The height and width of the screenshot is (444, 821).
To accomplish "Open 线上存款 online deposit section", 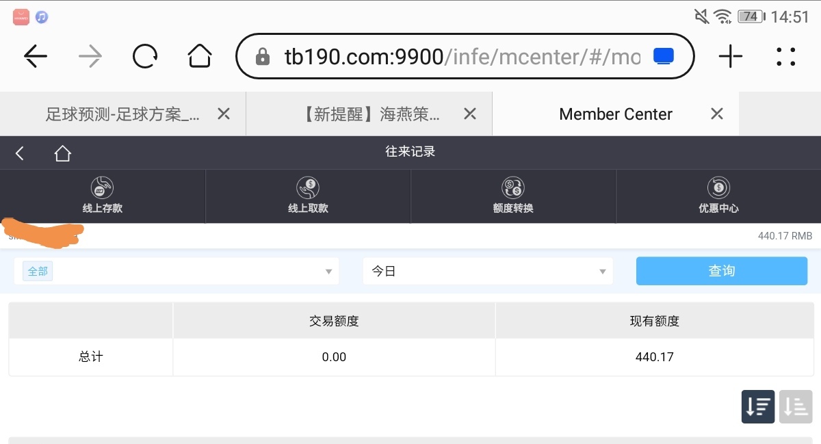I will (x=103, y=196).
